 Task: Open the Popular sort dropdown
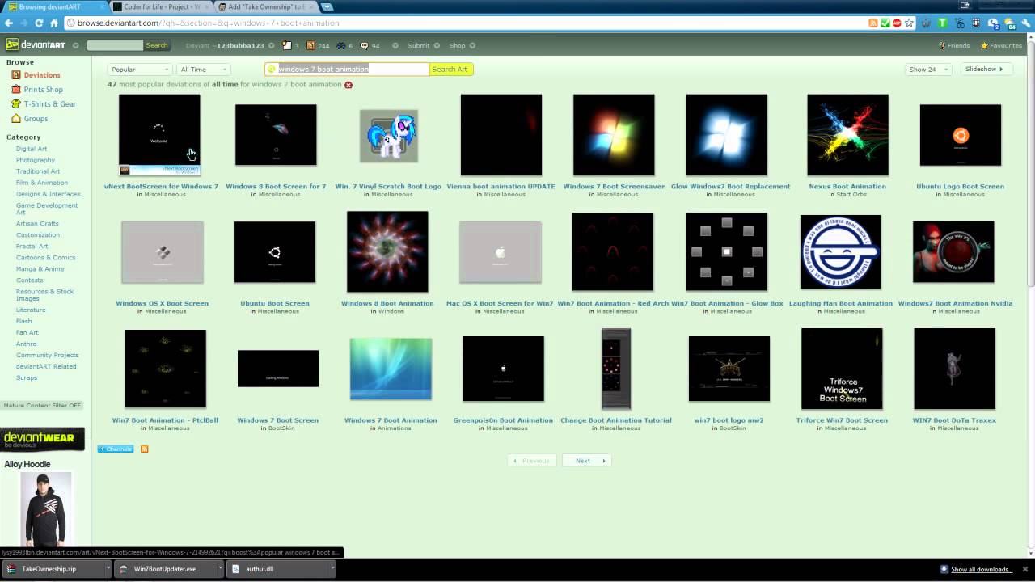[139, 70]
